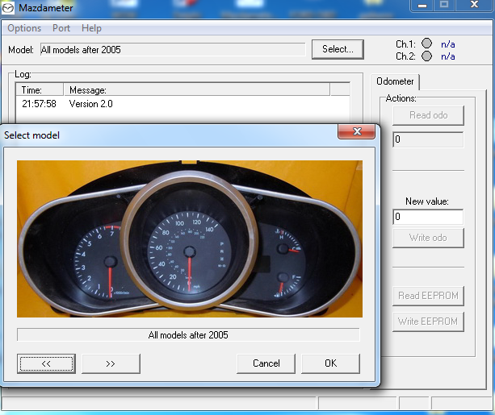Image resolution: width=495 pixels, height=415 pixels.
Task: Click the instrument cluster preview image
Action: pos(190,239)
